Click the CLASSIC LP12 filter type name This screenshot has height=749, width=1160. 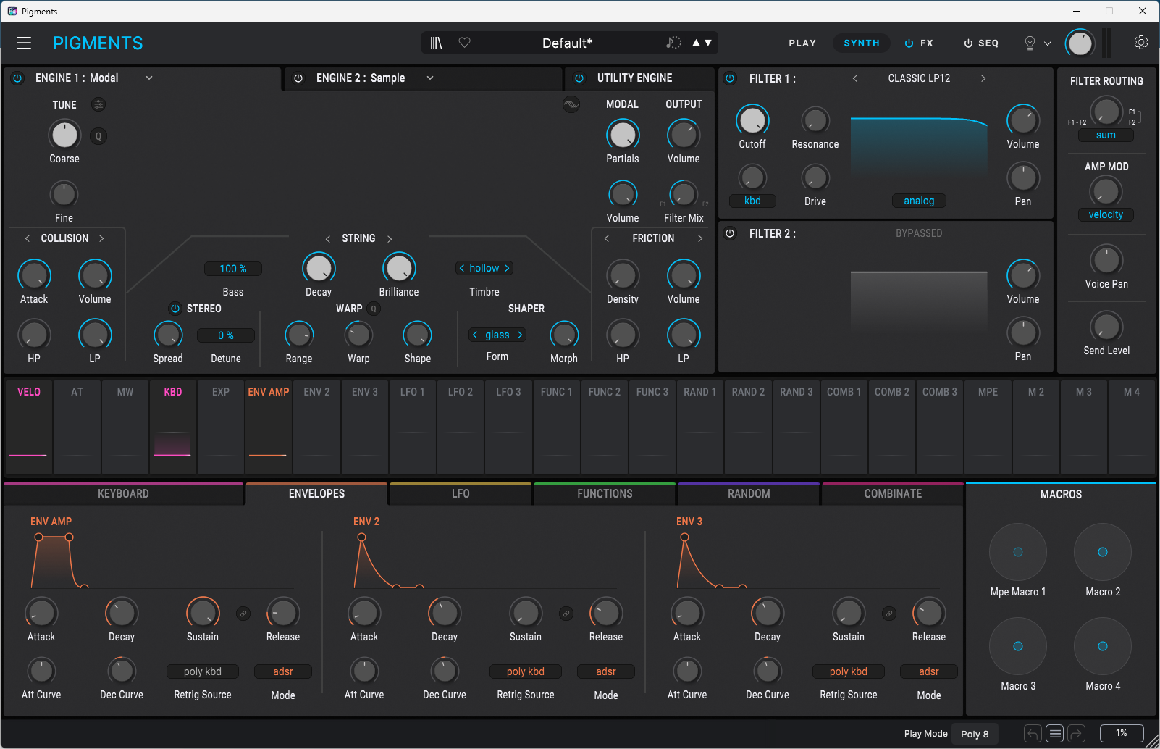click(x=919, y=78)
